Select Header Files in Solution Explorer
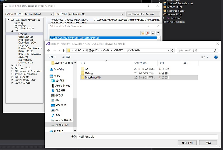 pyautogui.click(x=174, y=7)
